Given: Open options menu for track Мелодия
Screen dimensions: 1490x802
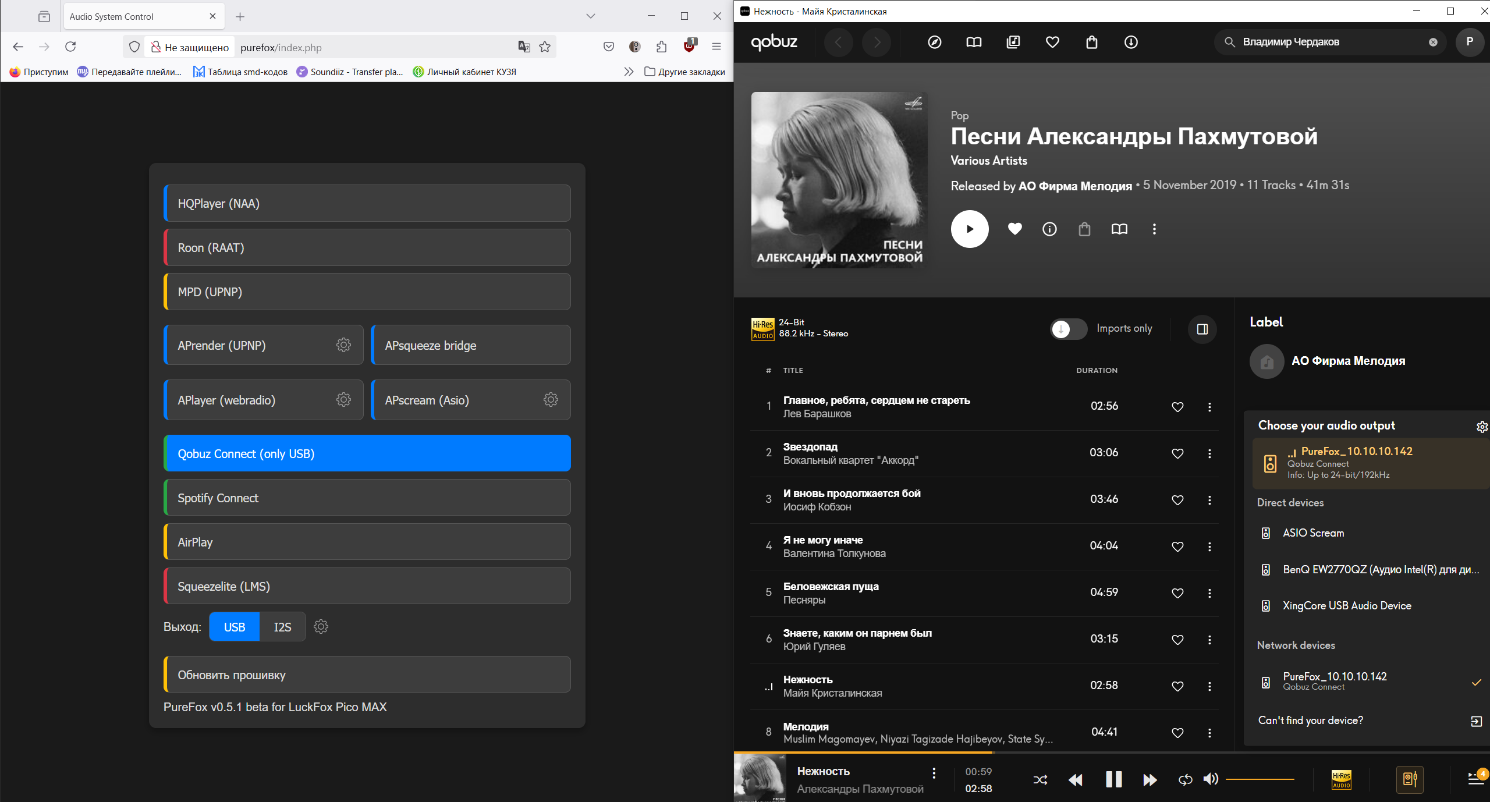Looking at the screenshot, I should [1209, 733].
